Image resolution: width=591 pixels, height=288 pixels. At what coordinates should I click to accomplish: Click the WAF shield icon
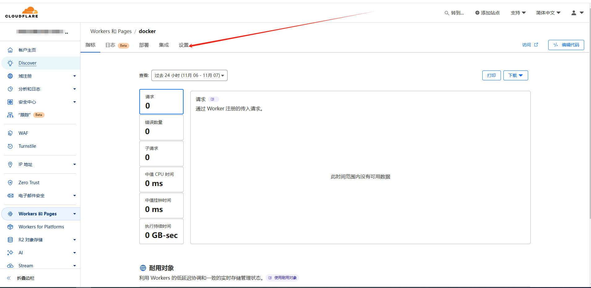pyautogui.click(x=10, y=133)
